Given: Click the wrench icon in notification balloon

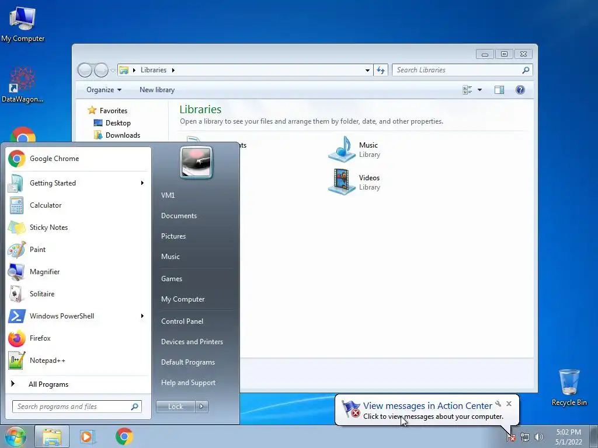Looking at the screenshot, I should (x=498, y=404).
